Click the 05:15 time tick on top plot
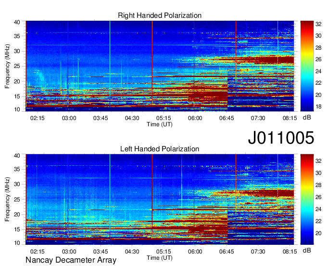Screen dimensions: 327x266 pos(163,118)
